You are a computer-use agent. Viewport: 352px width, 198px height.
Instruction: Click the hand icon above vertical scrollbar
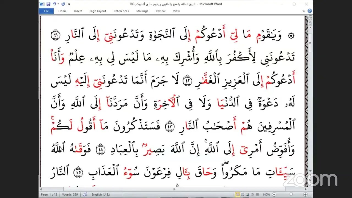point(310,23)
